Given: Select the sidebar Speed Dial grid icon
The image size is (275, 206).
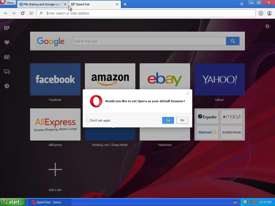Looking at the screenshot, I should pyautogui.click(x=7, y=28).
